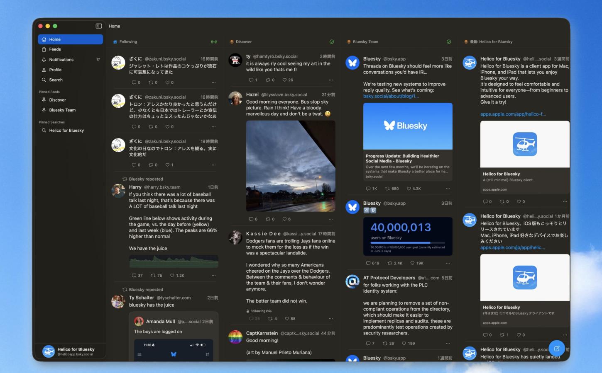Open the Helico for Bluesky account switcher
This screenshot has width=602, height=373.
point(70,351)
